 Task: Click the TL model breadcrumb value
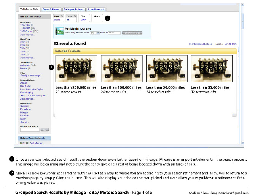(x=68, y=19)
